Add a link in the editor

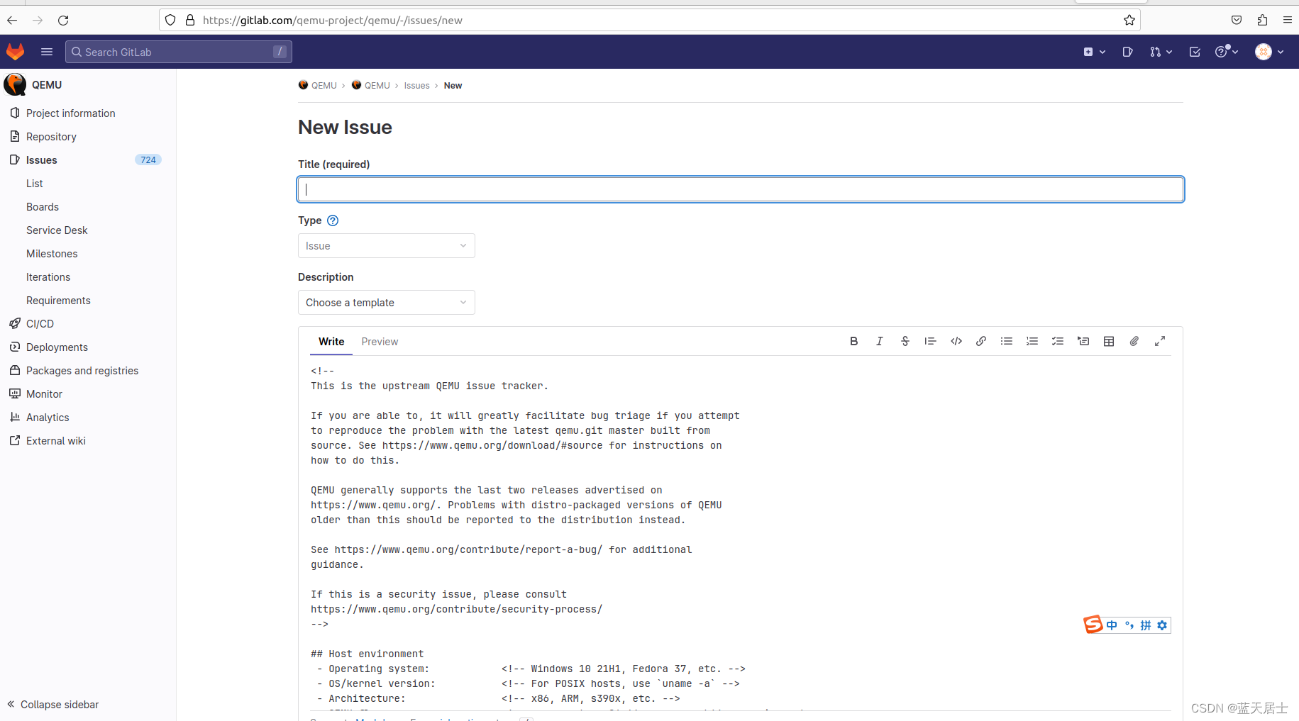pyautogui.click(x=981, y=341)
